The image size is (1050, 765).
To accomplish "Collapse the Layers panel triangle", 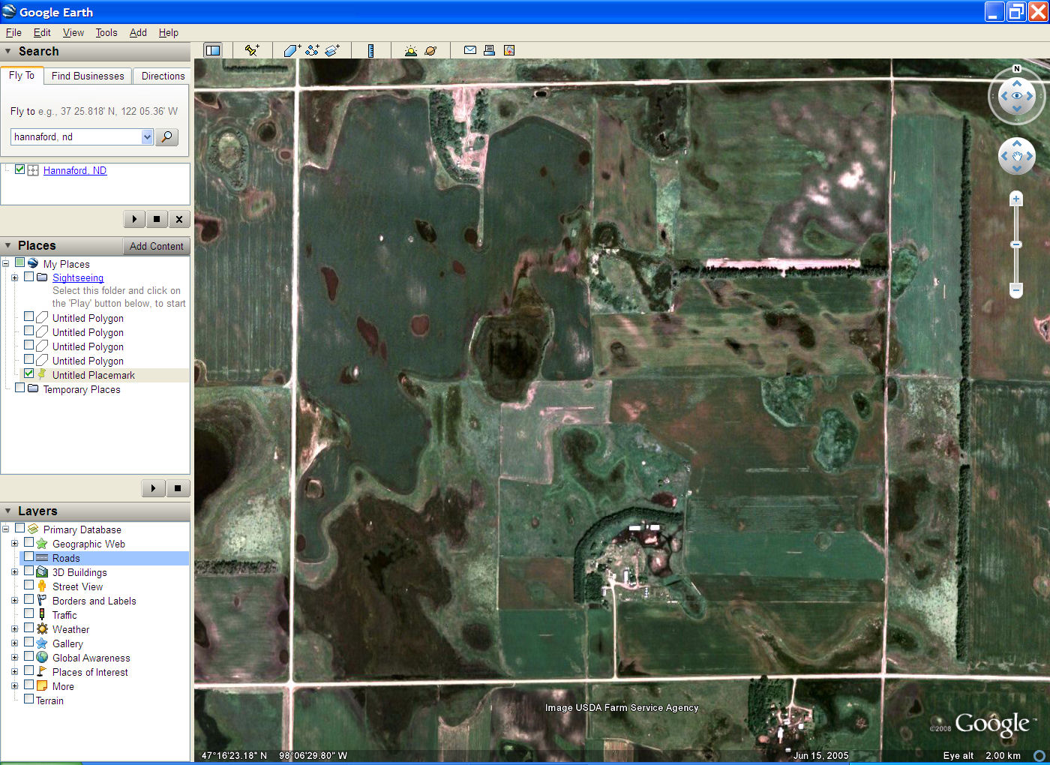I will [x=8, y=511].
